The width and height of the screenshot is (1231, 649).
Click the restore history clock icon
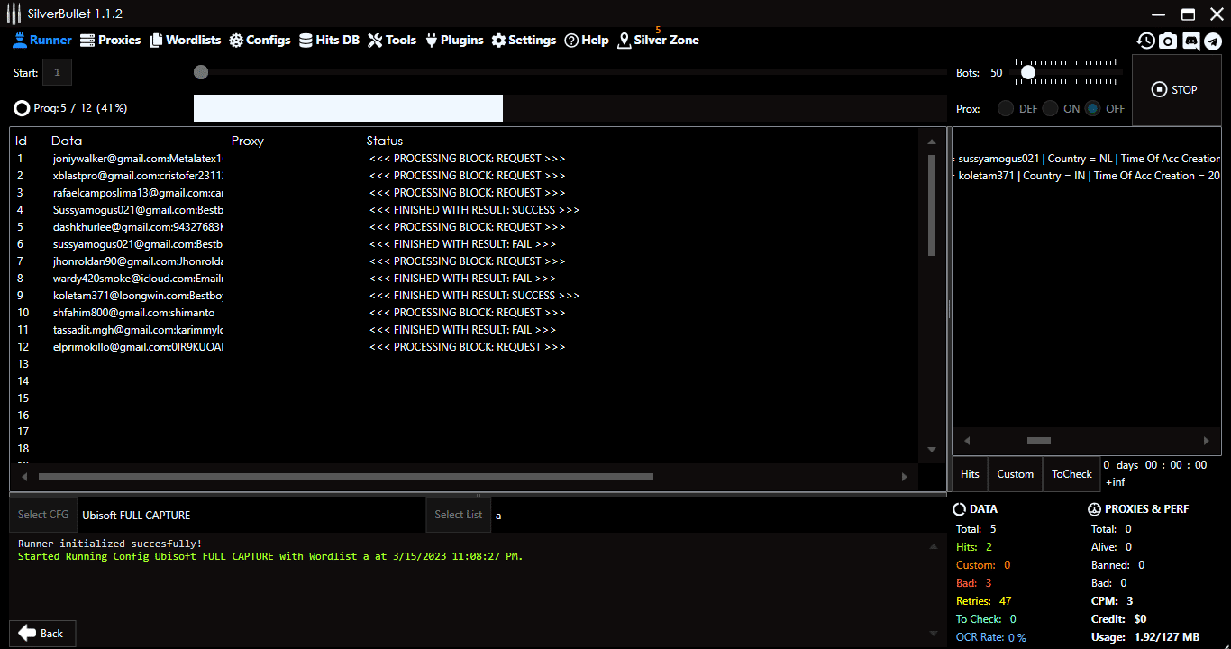(1145, 41)
